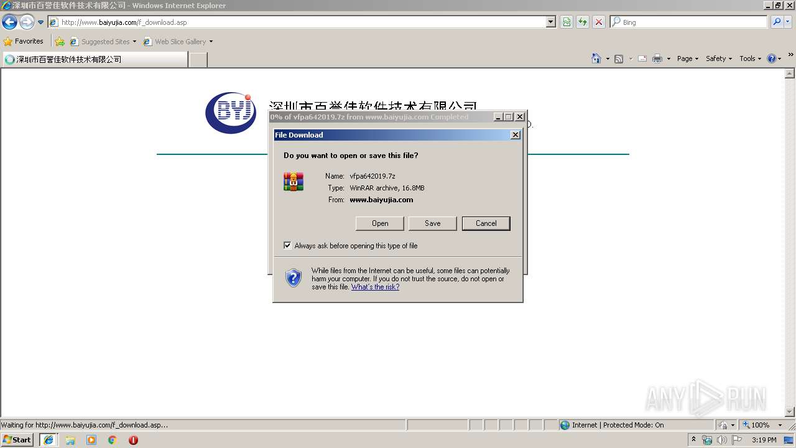The width and height of the screenshot is (796, 448).
Task: Click the Print icon
Action: tap(657, 58)
